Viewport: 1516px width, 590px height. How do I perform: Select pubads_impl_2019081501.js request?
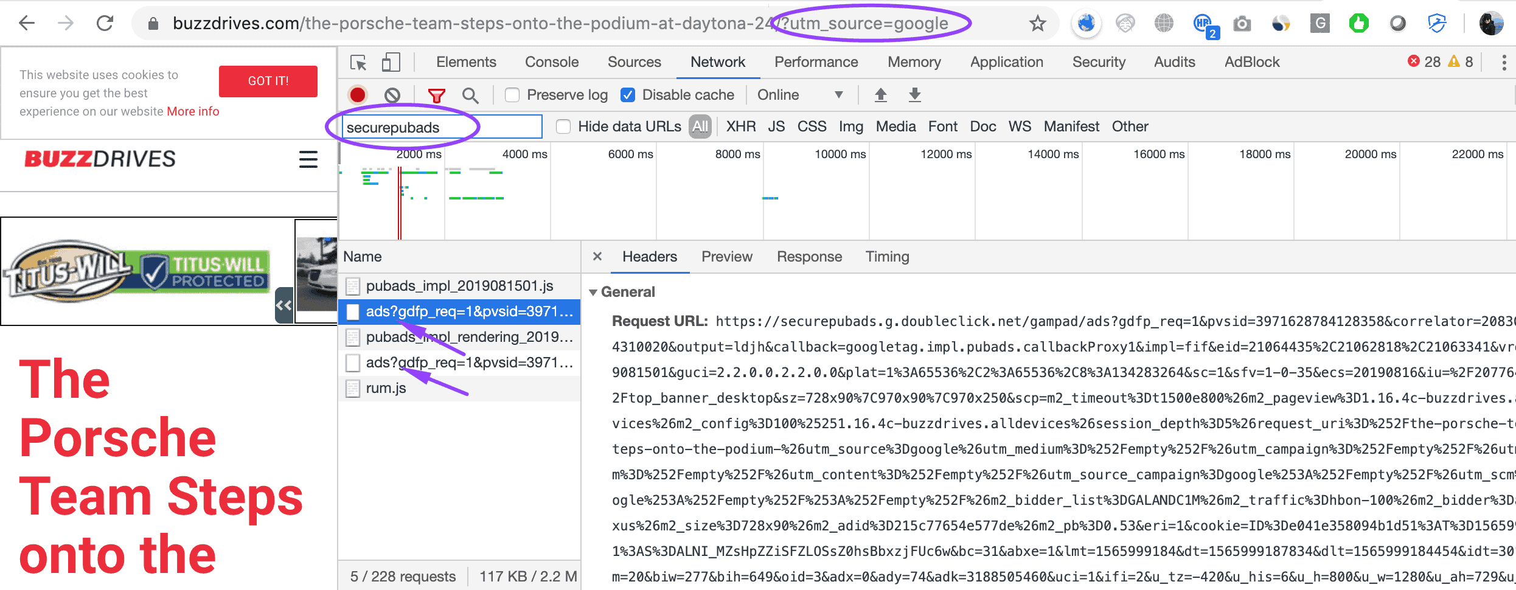coord(459,286)
